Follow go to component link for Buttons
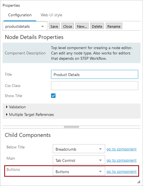 (x=121, y=171)
